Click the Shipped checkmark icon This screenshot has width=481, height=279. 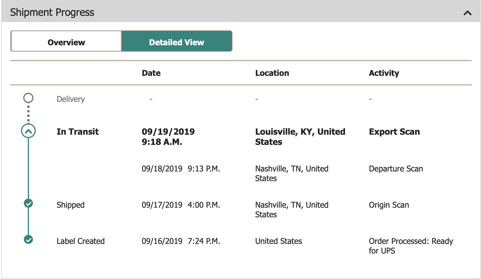pos(28,203)
